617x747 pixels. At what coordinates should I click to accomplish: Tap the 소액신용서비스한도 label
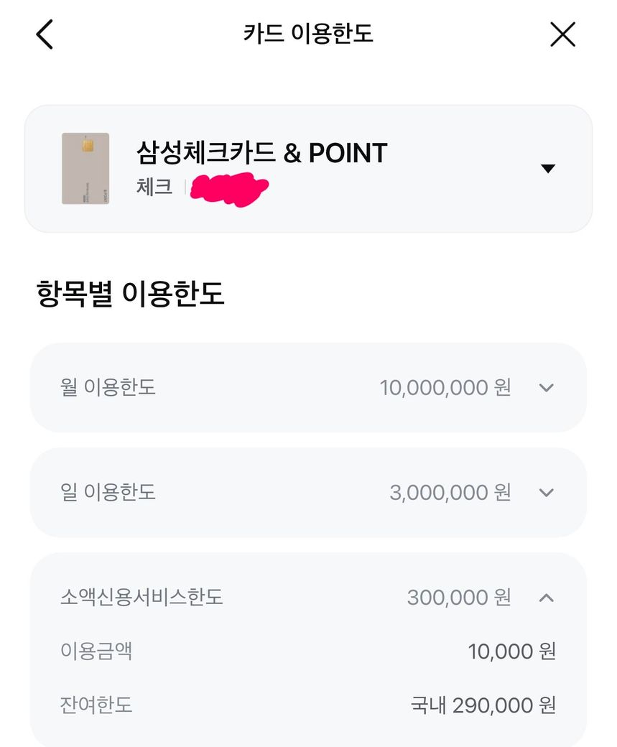pyautogui.click(x=142, y=596)
